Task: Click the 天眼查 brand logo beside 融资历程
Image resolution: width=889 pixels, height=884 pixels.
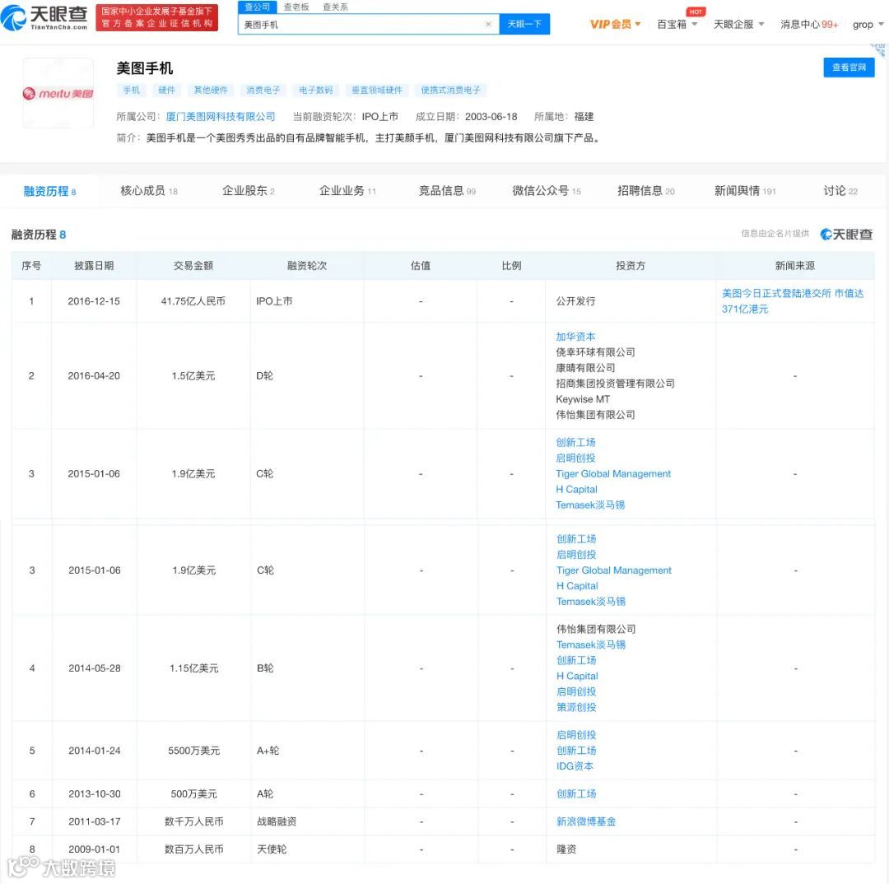Action: coord(846,235)
